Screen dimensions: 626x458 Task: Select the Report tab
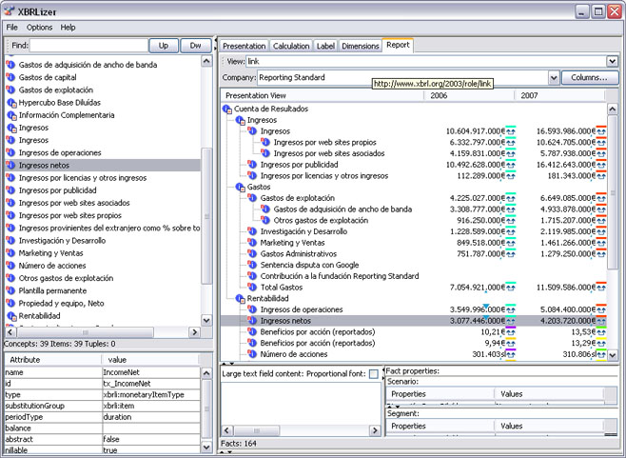(x=398, y=45)
